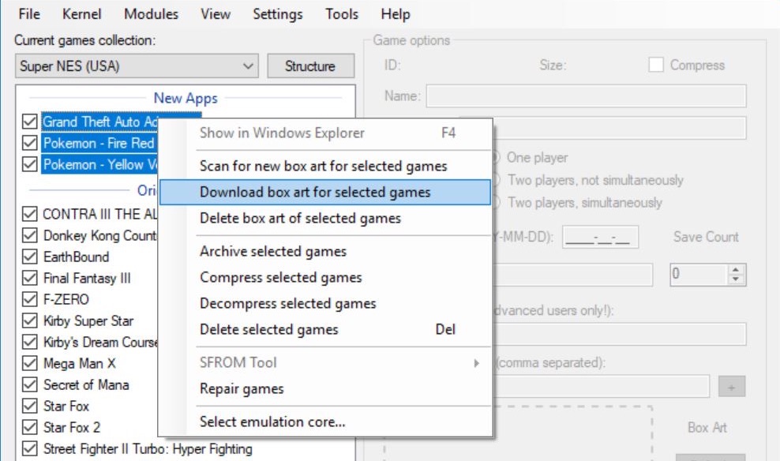Click the Structure button
This screenshot has height=461, width=780.
click(x=310, y=66)
